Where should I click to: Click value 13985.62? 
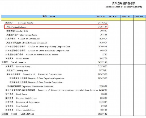tap(103, 86)
